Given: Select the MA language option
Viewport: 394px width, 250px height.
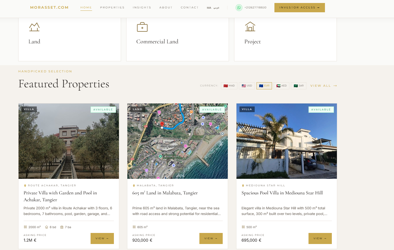Looking at the screenshot, I should [209, 8].
